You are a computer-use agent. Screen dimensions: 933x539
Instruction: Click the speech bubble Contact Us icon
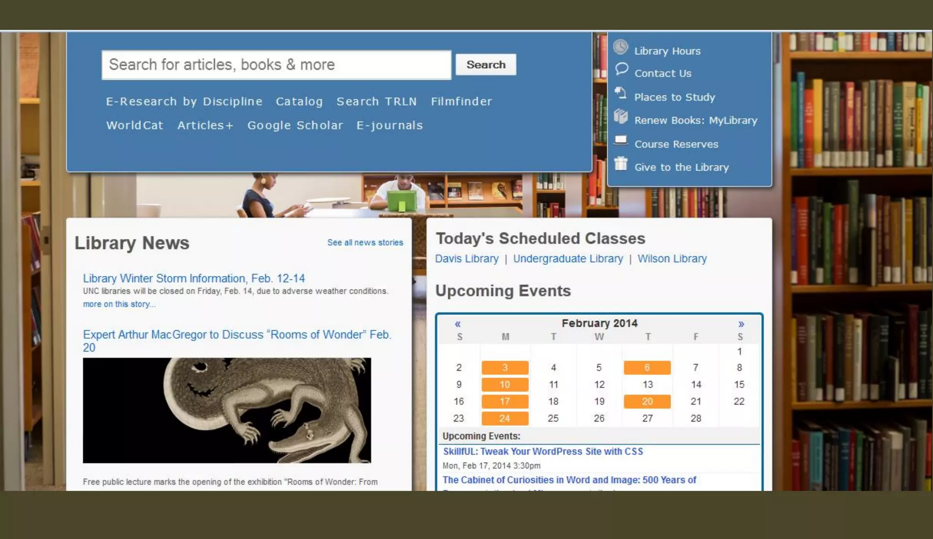pos(621,69)
